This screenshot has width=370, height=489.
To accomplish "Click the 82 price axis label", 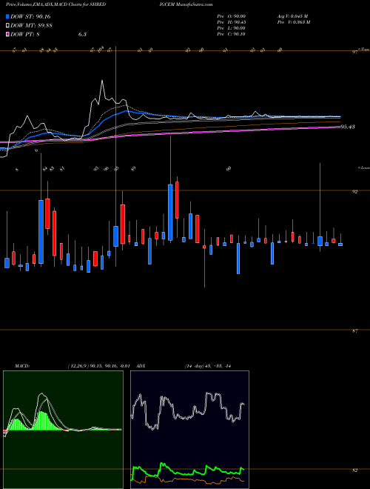I will click(x=354, y=470).
